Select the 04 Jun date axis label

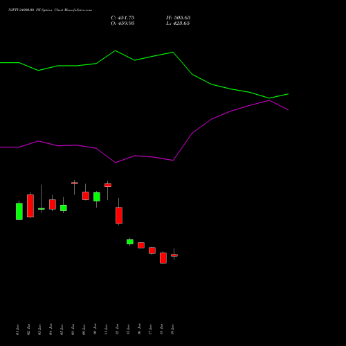[x=51, y=329]
